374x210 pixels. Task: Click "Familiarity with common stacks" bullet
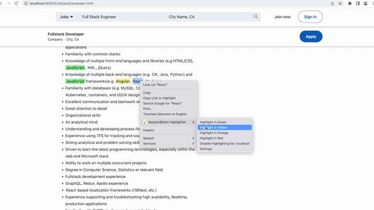coord(93,54)
